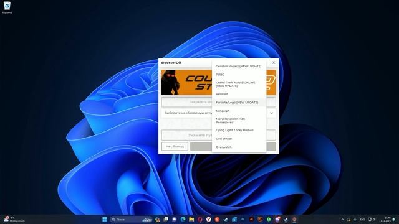This screenshot has height=224, width=399.
Task: Click the 'Нет, Выход' exit button
Action: (x=175, y=147)
